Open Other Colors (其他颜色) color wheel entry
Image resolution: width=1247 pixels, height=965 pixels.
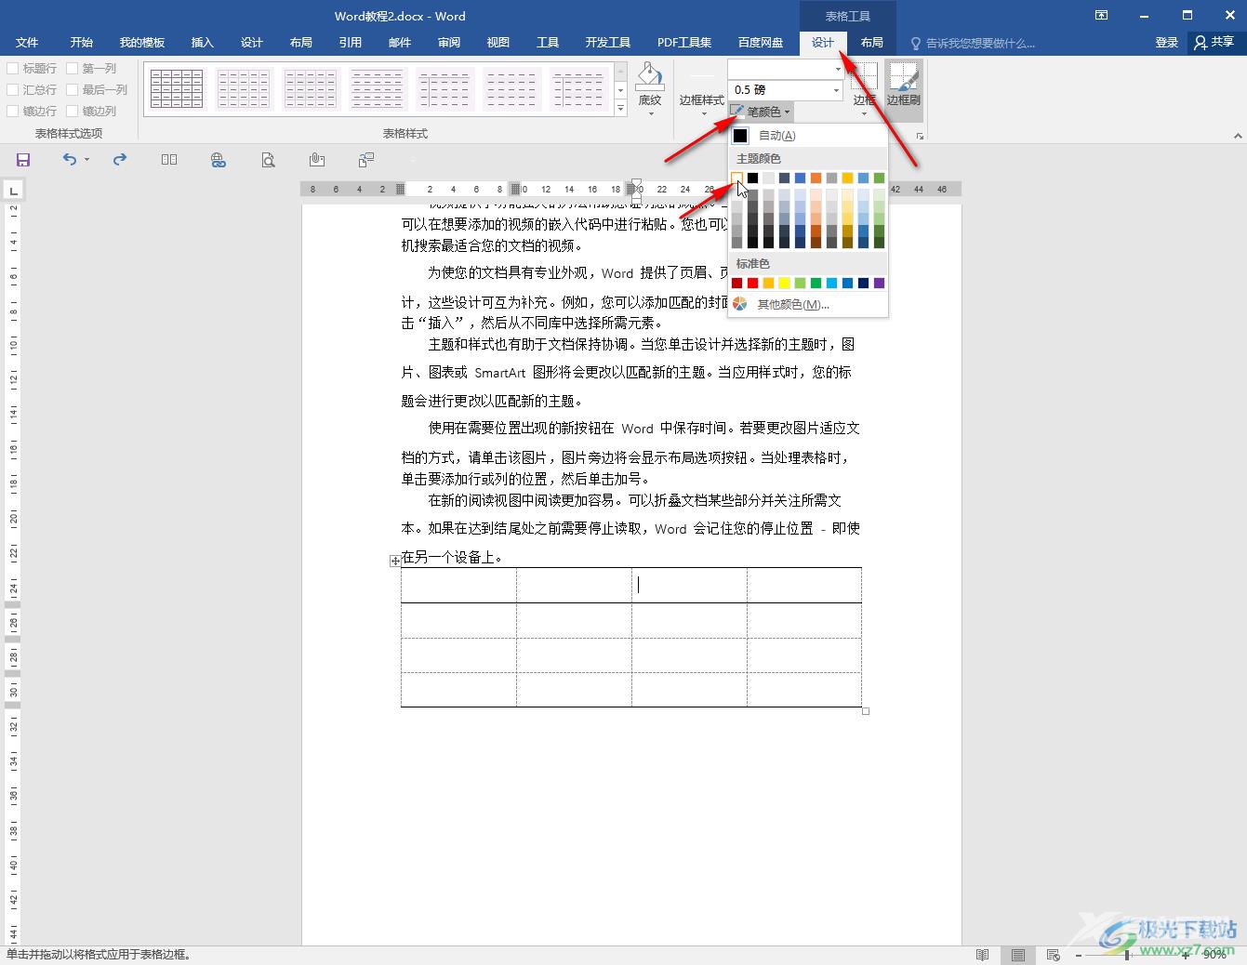pyautogui.click(x=740, y=304)
